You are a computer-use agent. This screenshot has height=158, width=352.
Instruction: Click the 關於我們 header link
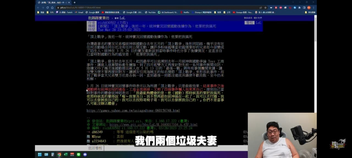258,18
